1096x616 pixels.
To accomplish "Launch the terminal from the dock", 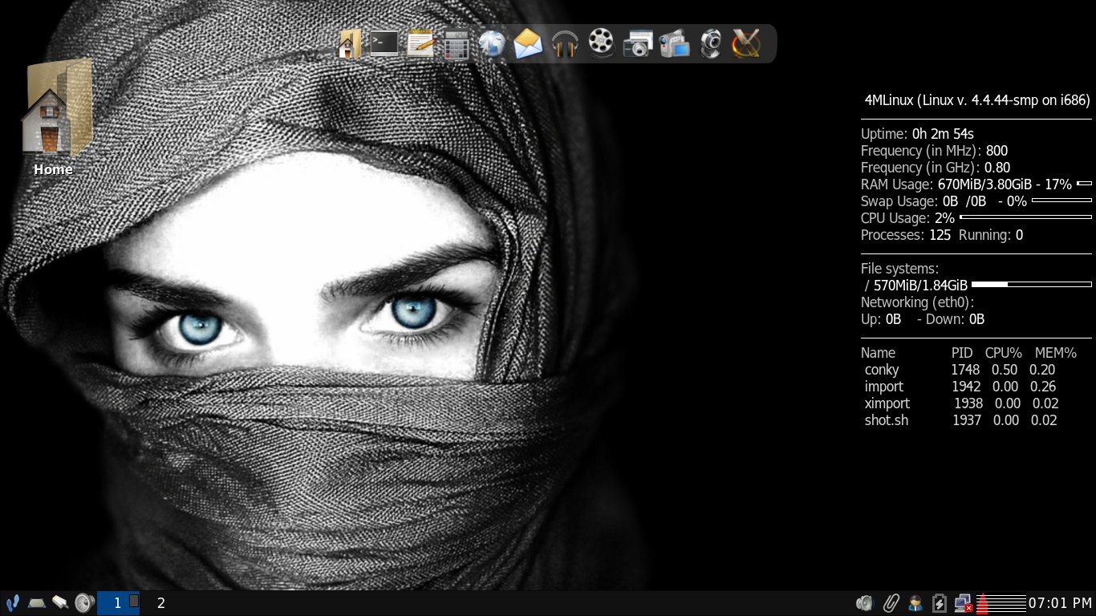I will click(384, 43).
